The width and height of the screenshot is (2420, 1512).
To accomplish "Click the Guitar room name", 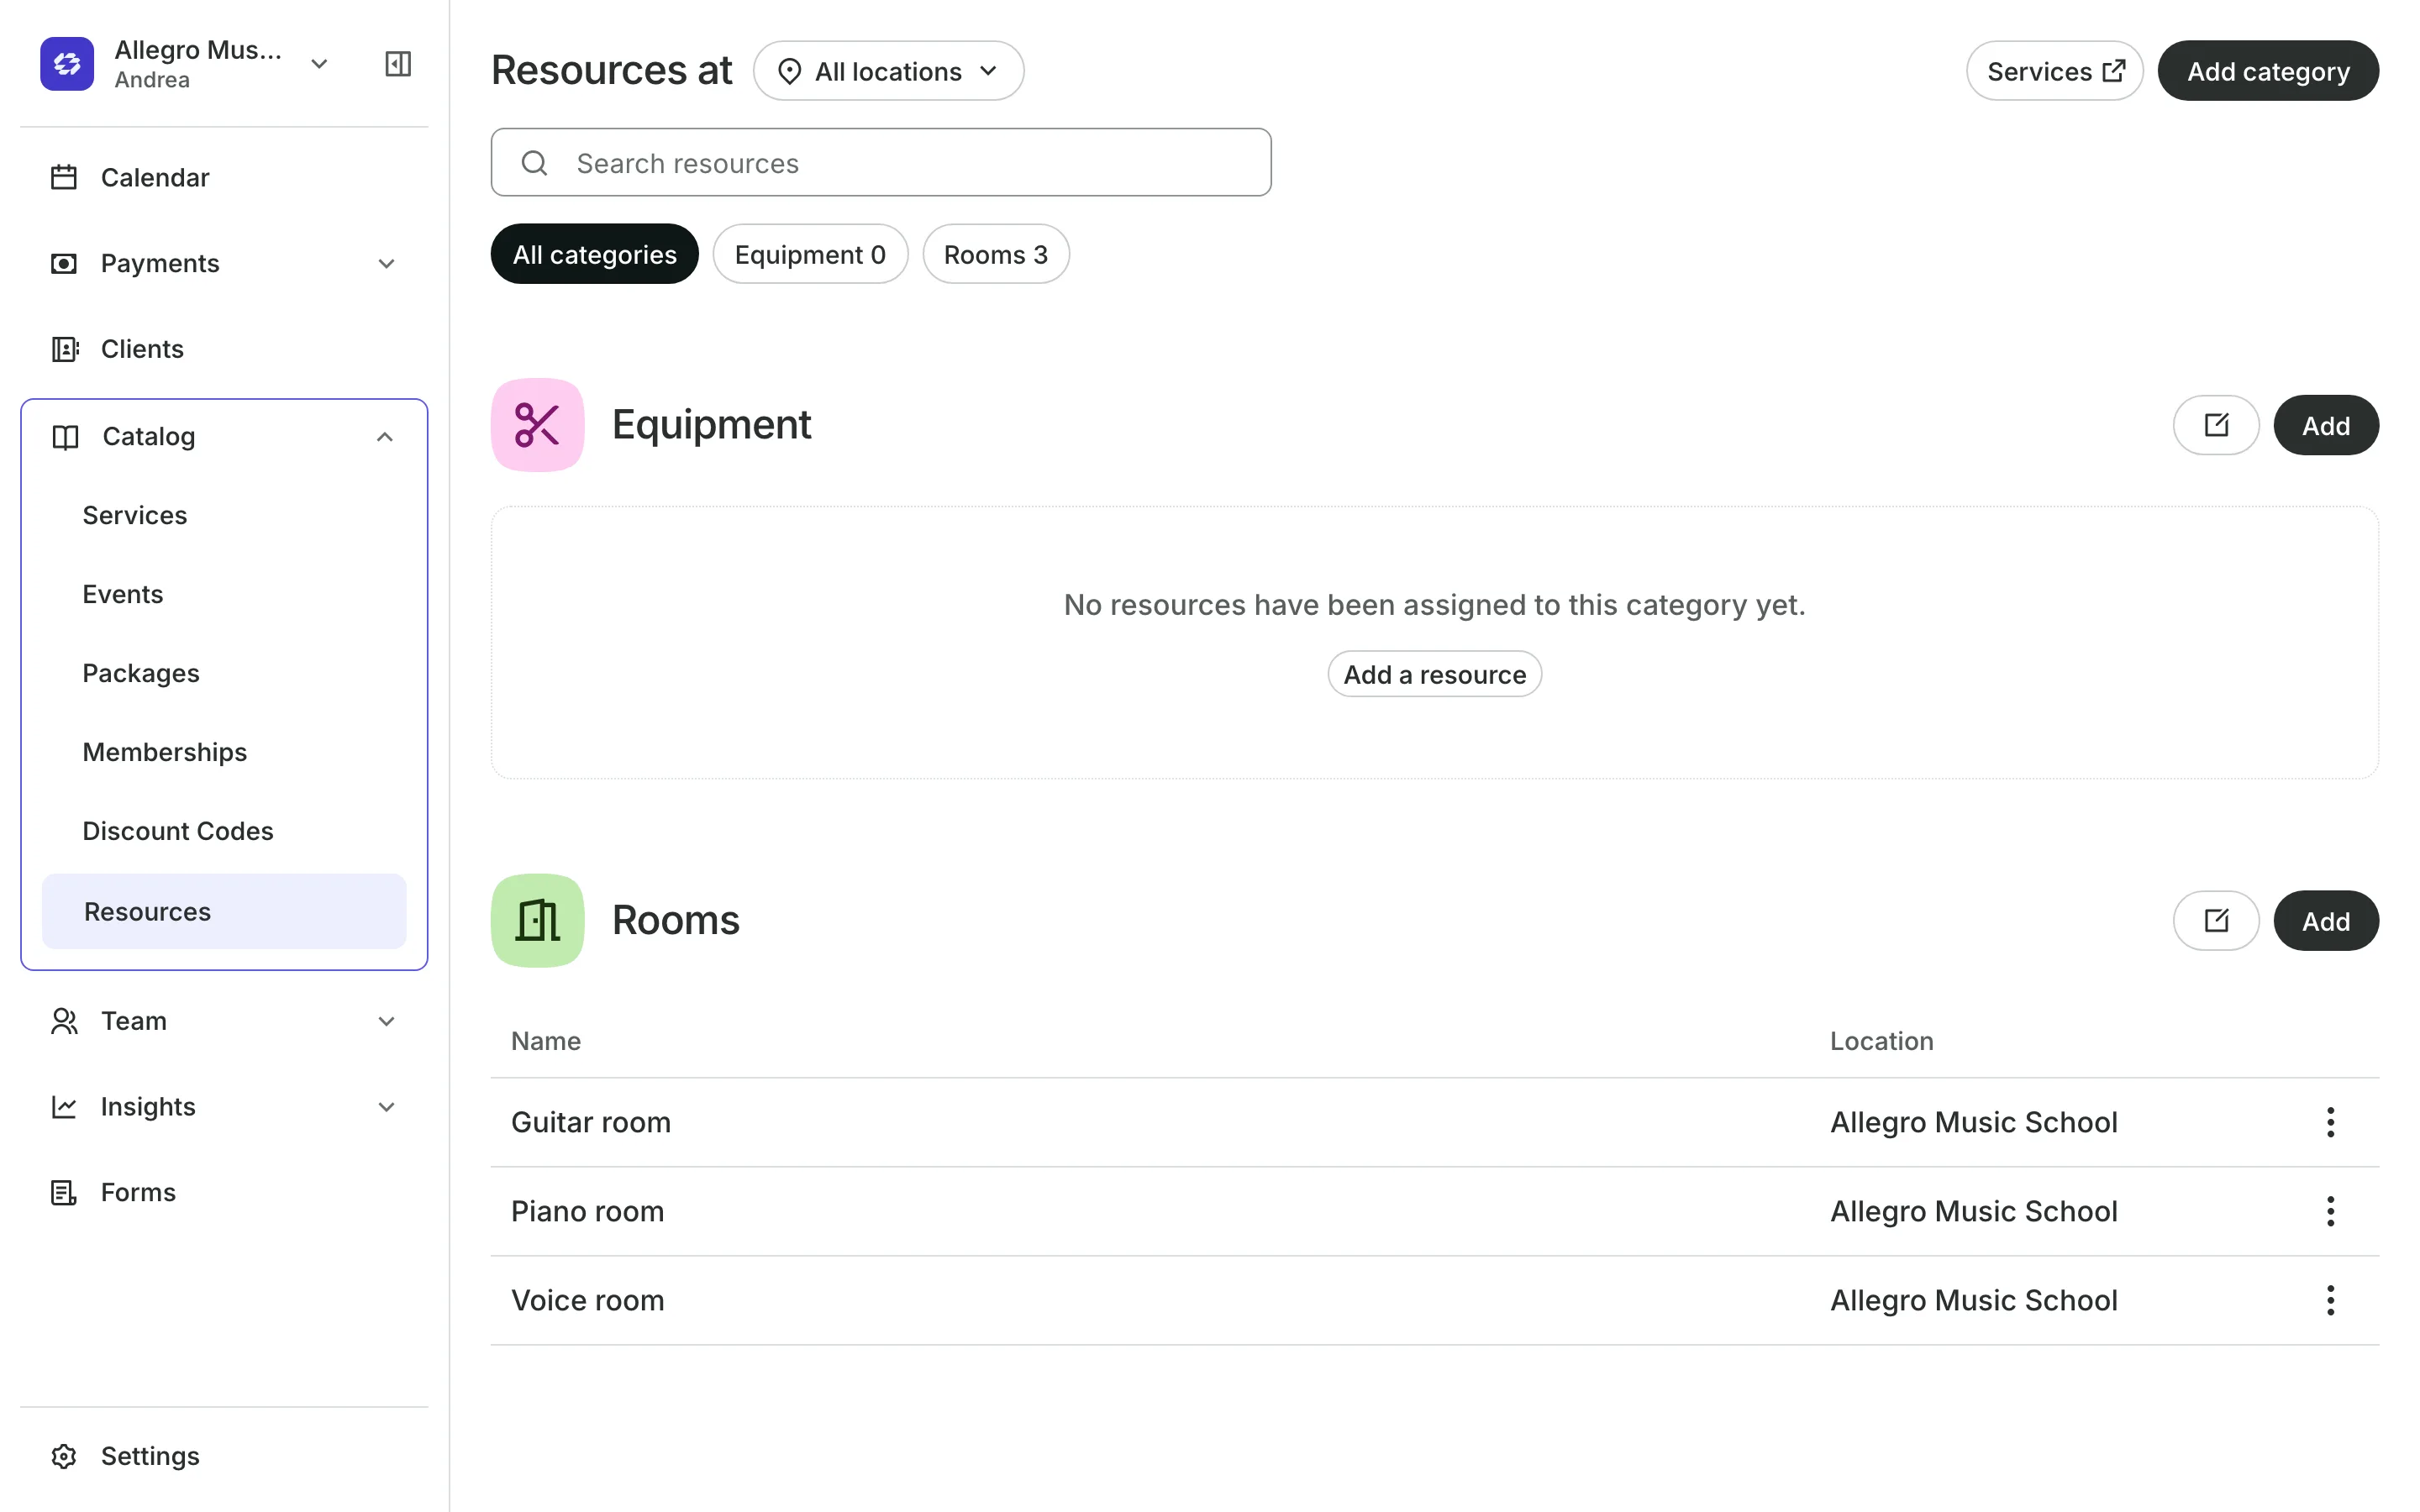I will (x=591, y=1122).
